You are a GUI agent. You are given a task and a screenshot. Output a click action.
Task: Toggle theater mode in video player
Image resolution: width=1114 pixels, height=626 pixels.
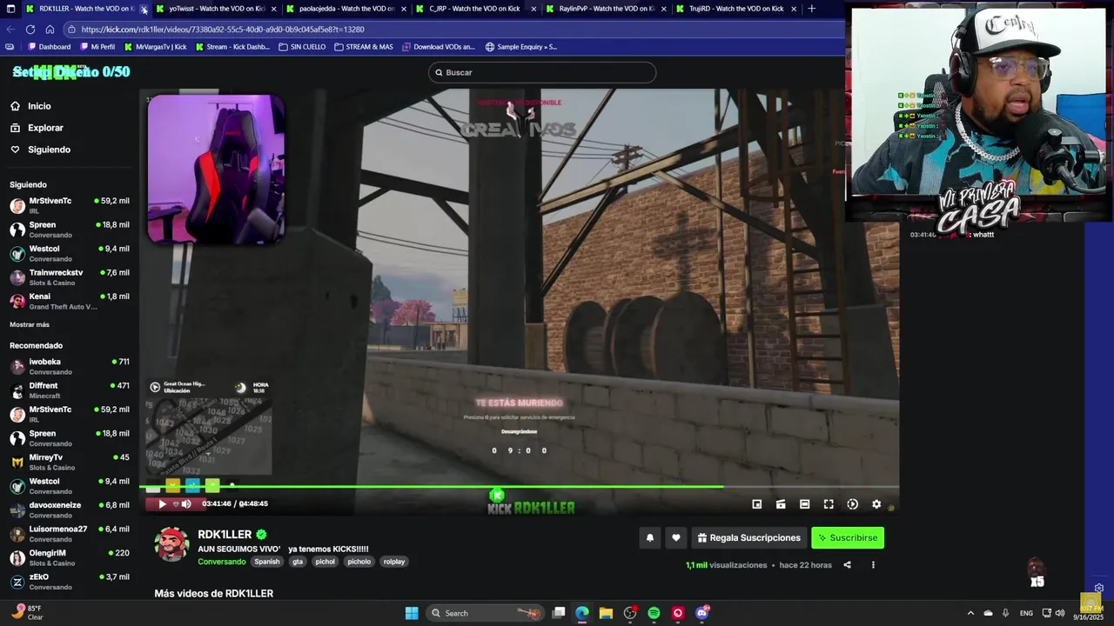point(805,504)
